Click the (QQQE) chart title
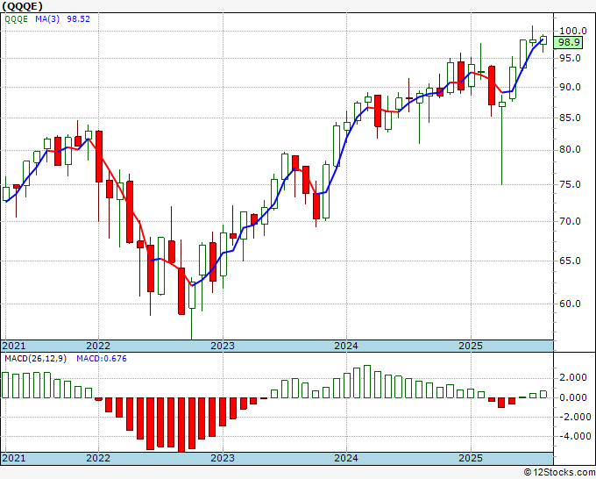596x479 pixels. [22, 6]
